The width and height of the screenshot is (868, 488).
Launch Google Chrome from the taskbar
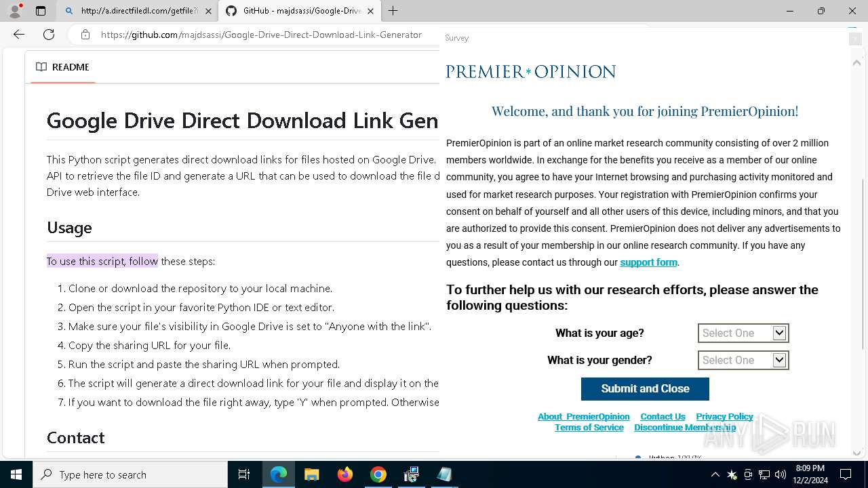point(378,474)
